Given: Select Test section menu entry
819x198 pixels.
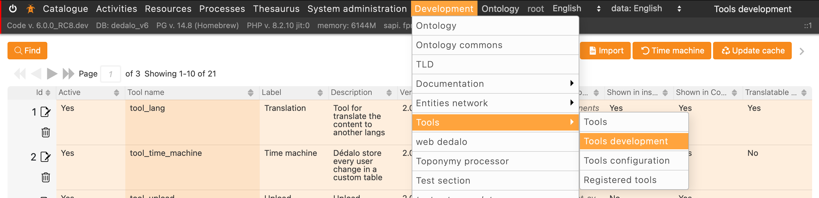Looking at the screenshot, I should (x=495, y=180).
